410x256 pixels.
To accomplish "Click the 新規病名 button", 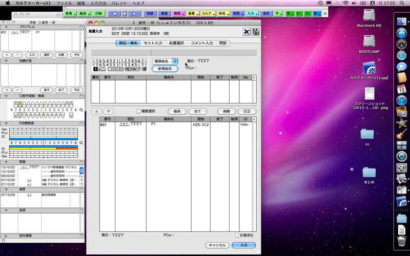I will click(x=165, y=69).
